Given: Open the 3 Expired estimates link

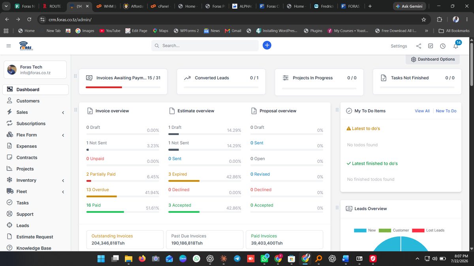Looking at the screenshot, I should pyautogui.click(x=177, y=174).
